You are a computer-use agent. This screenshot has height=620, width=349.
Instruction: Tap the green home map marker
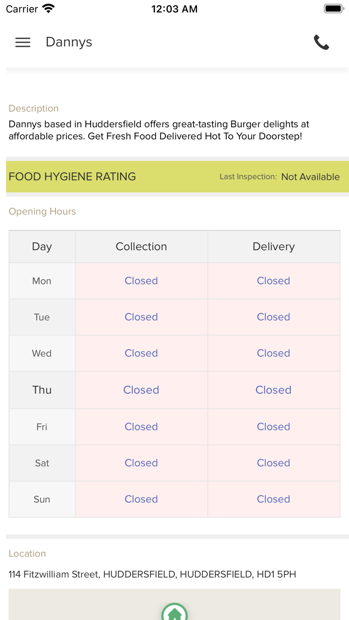[x=174, y=613]
